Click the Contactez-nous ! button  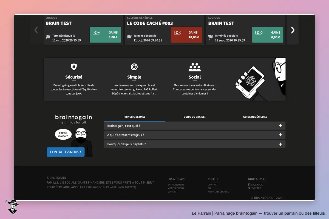(66, 152)
